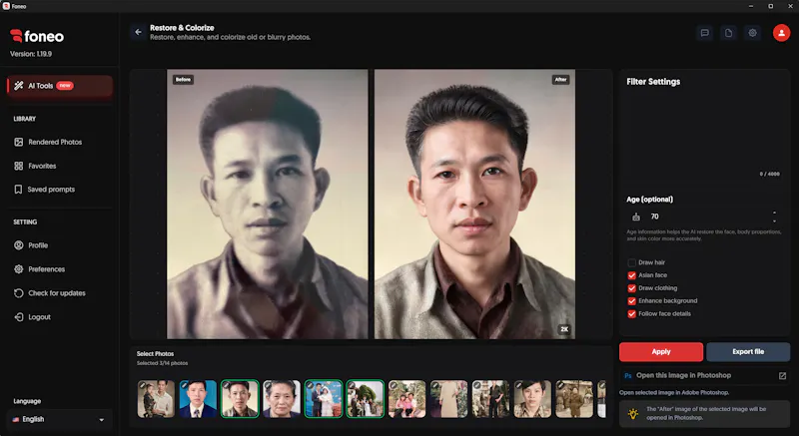Select thumbnail of group beside the tree
Viewport: 799px width, 436px height.
(x=365, y=399)
